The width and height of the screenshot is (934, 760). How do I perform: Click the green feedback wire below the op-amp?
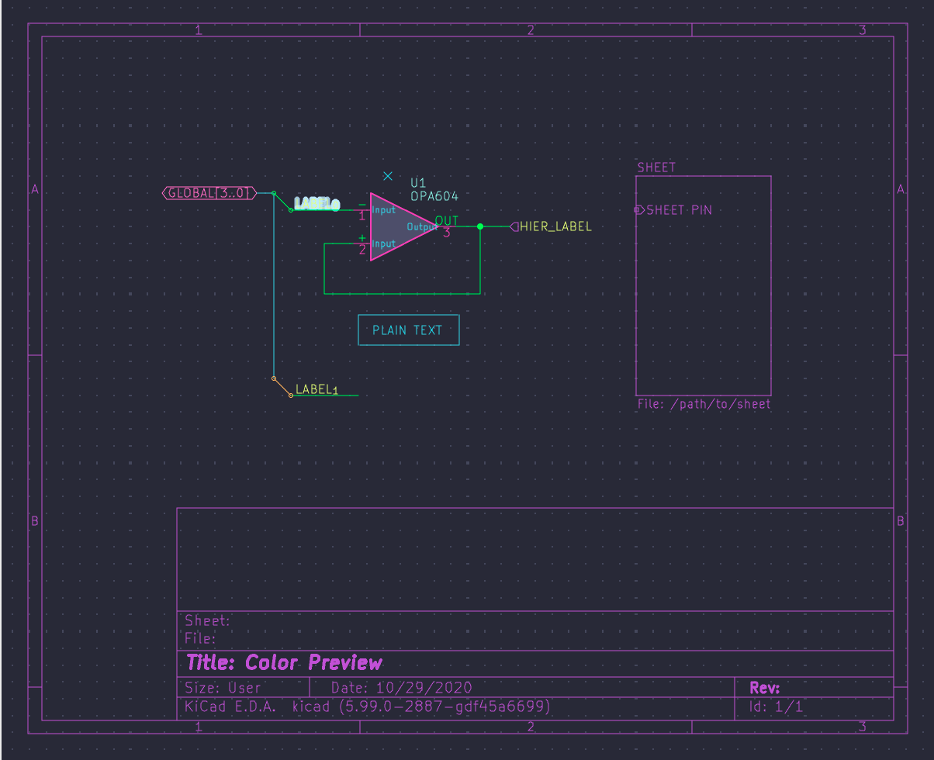pos(402,292)
